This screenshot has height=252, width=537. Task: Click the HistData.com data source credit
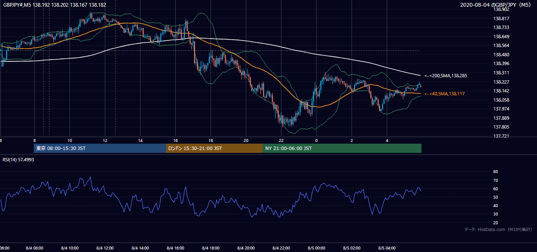498,229
